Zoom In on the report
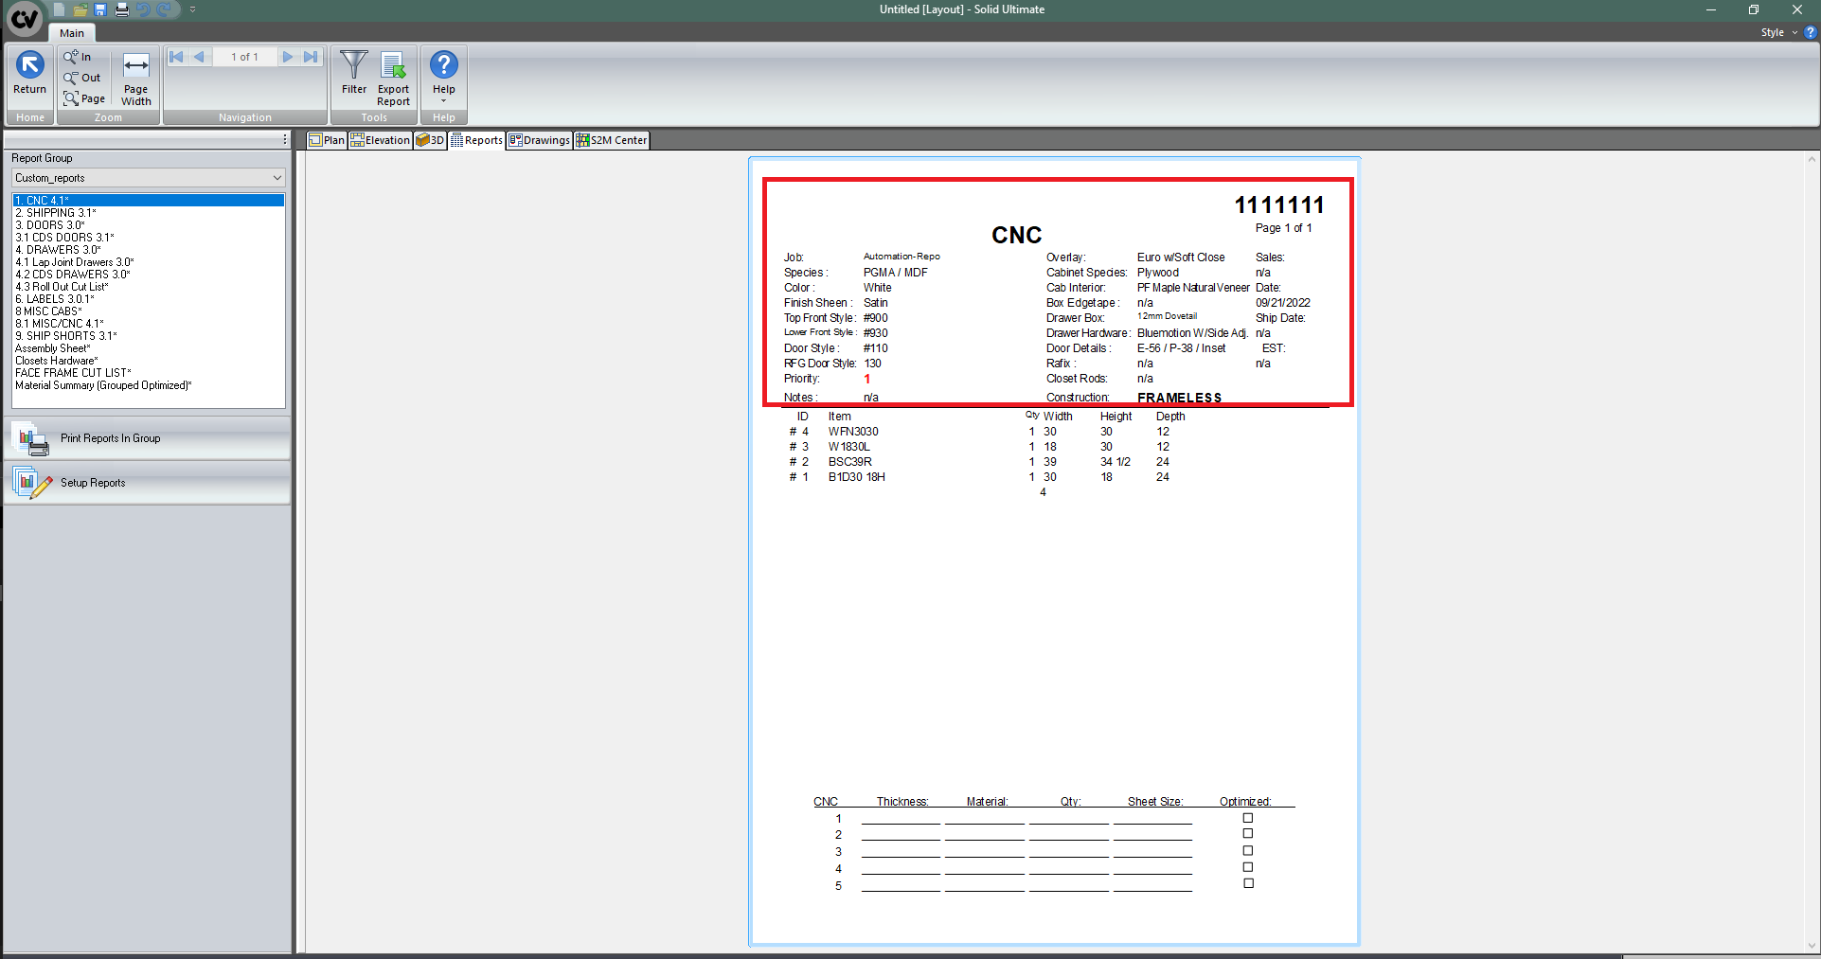Viewport: 1821px width, 959px height. coord(80,56)
